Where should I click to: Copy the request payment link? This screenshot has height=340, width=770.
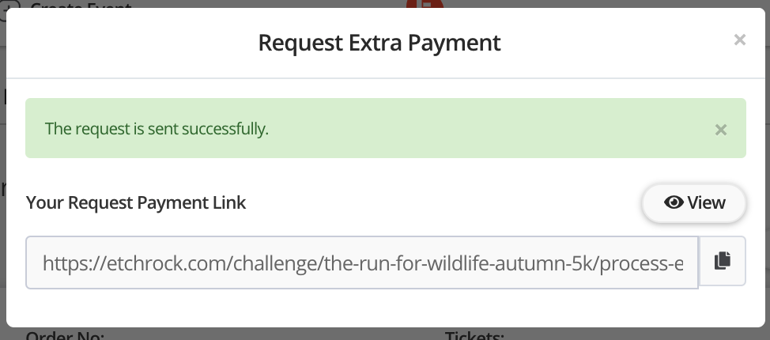pyautogui.click(x=723, y=261)
